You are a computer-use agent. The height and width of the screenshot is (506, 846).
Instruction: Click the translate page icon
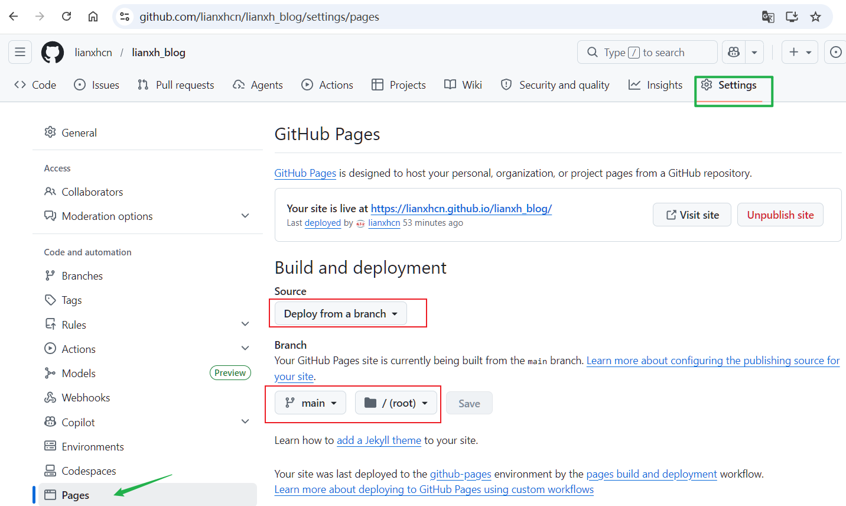pyautogui.click(x=768, y=17)
